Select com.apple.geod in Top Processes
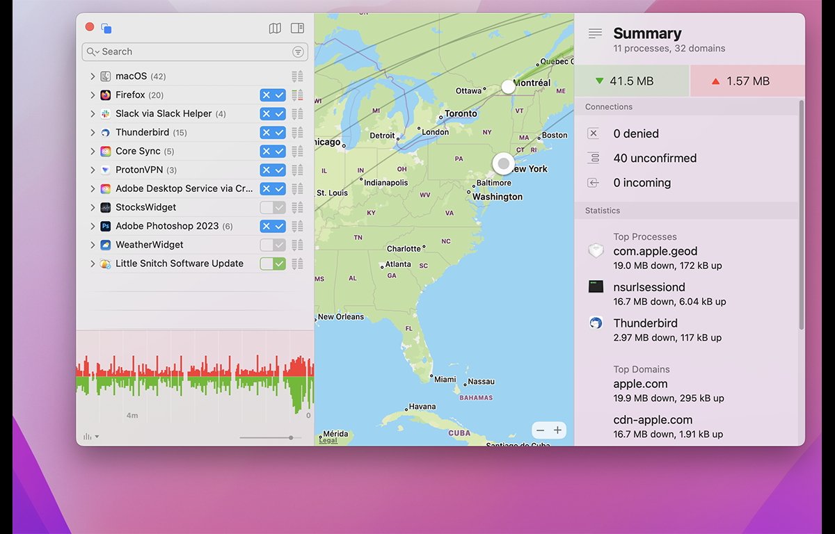 pyautogui.click(x=655, y=252)
